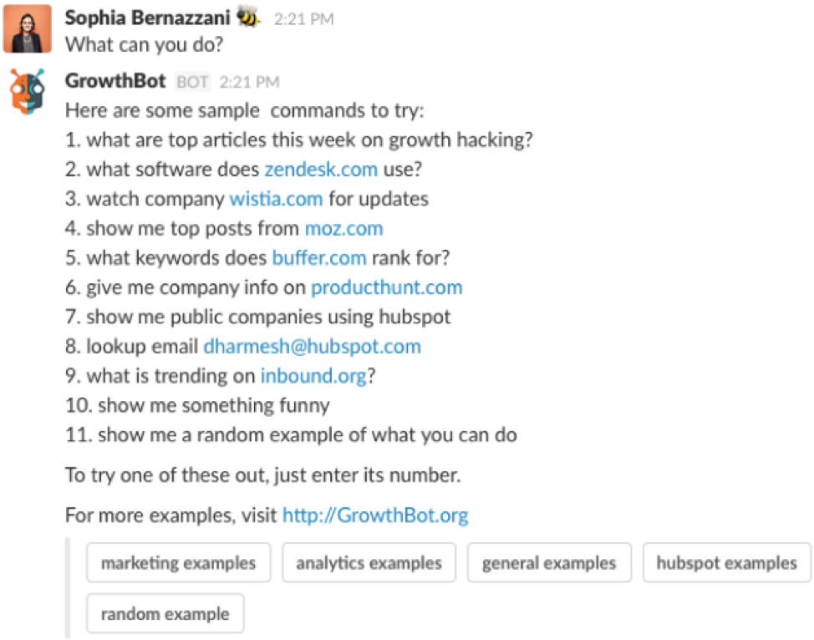This screenshot has width=814, height=640.
Task: Visit the GrowthBot.org website link
Action: pos(375,515)
